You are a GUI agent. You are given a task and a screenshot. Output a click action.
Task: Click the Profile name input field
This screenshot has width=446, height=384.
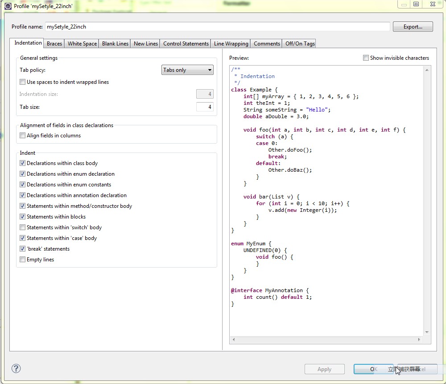tap(217, 27)
